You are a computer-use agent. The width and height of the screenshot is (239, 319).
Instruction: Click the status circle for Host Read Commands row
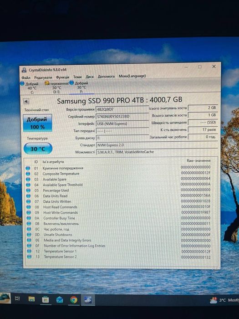tap(29, 207)
